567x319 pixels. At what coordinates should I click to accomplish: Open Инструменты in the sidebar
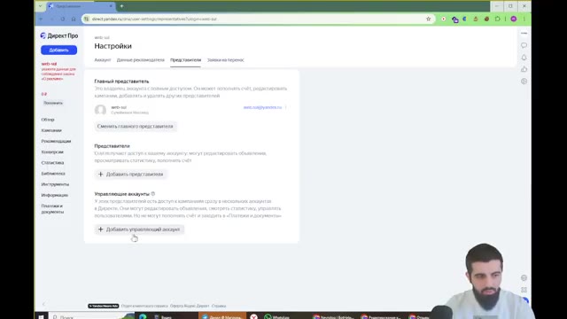pos(55,184)
